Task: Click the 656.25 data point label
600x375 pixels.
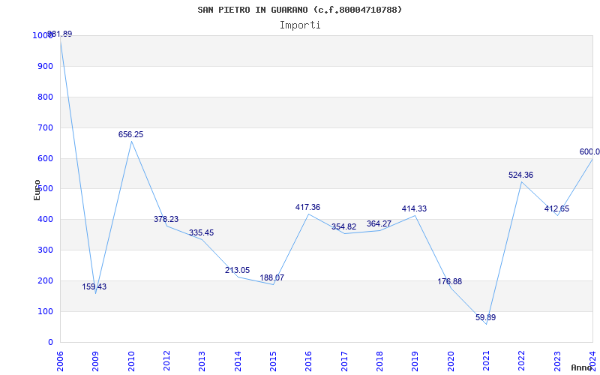Action: 130,135
